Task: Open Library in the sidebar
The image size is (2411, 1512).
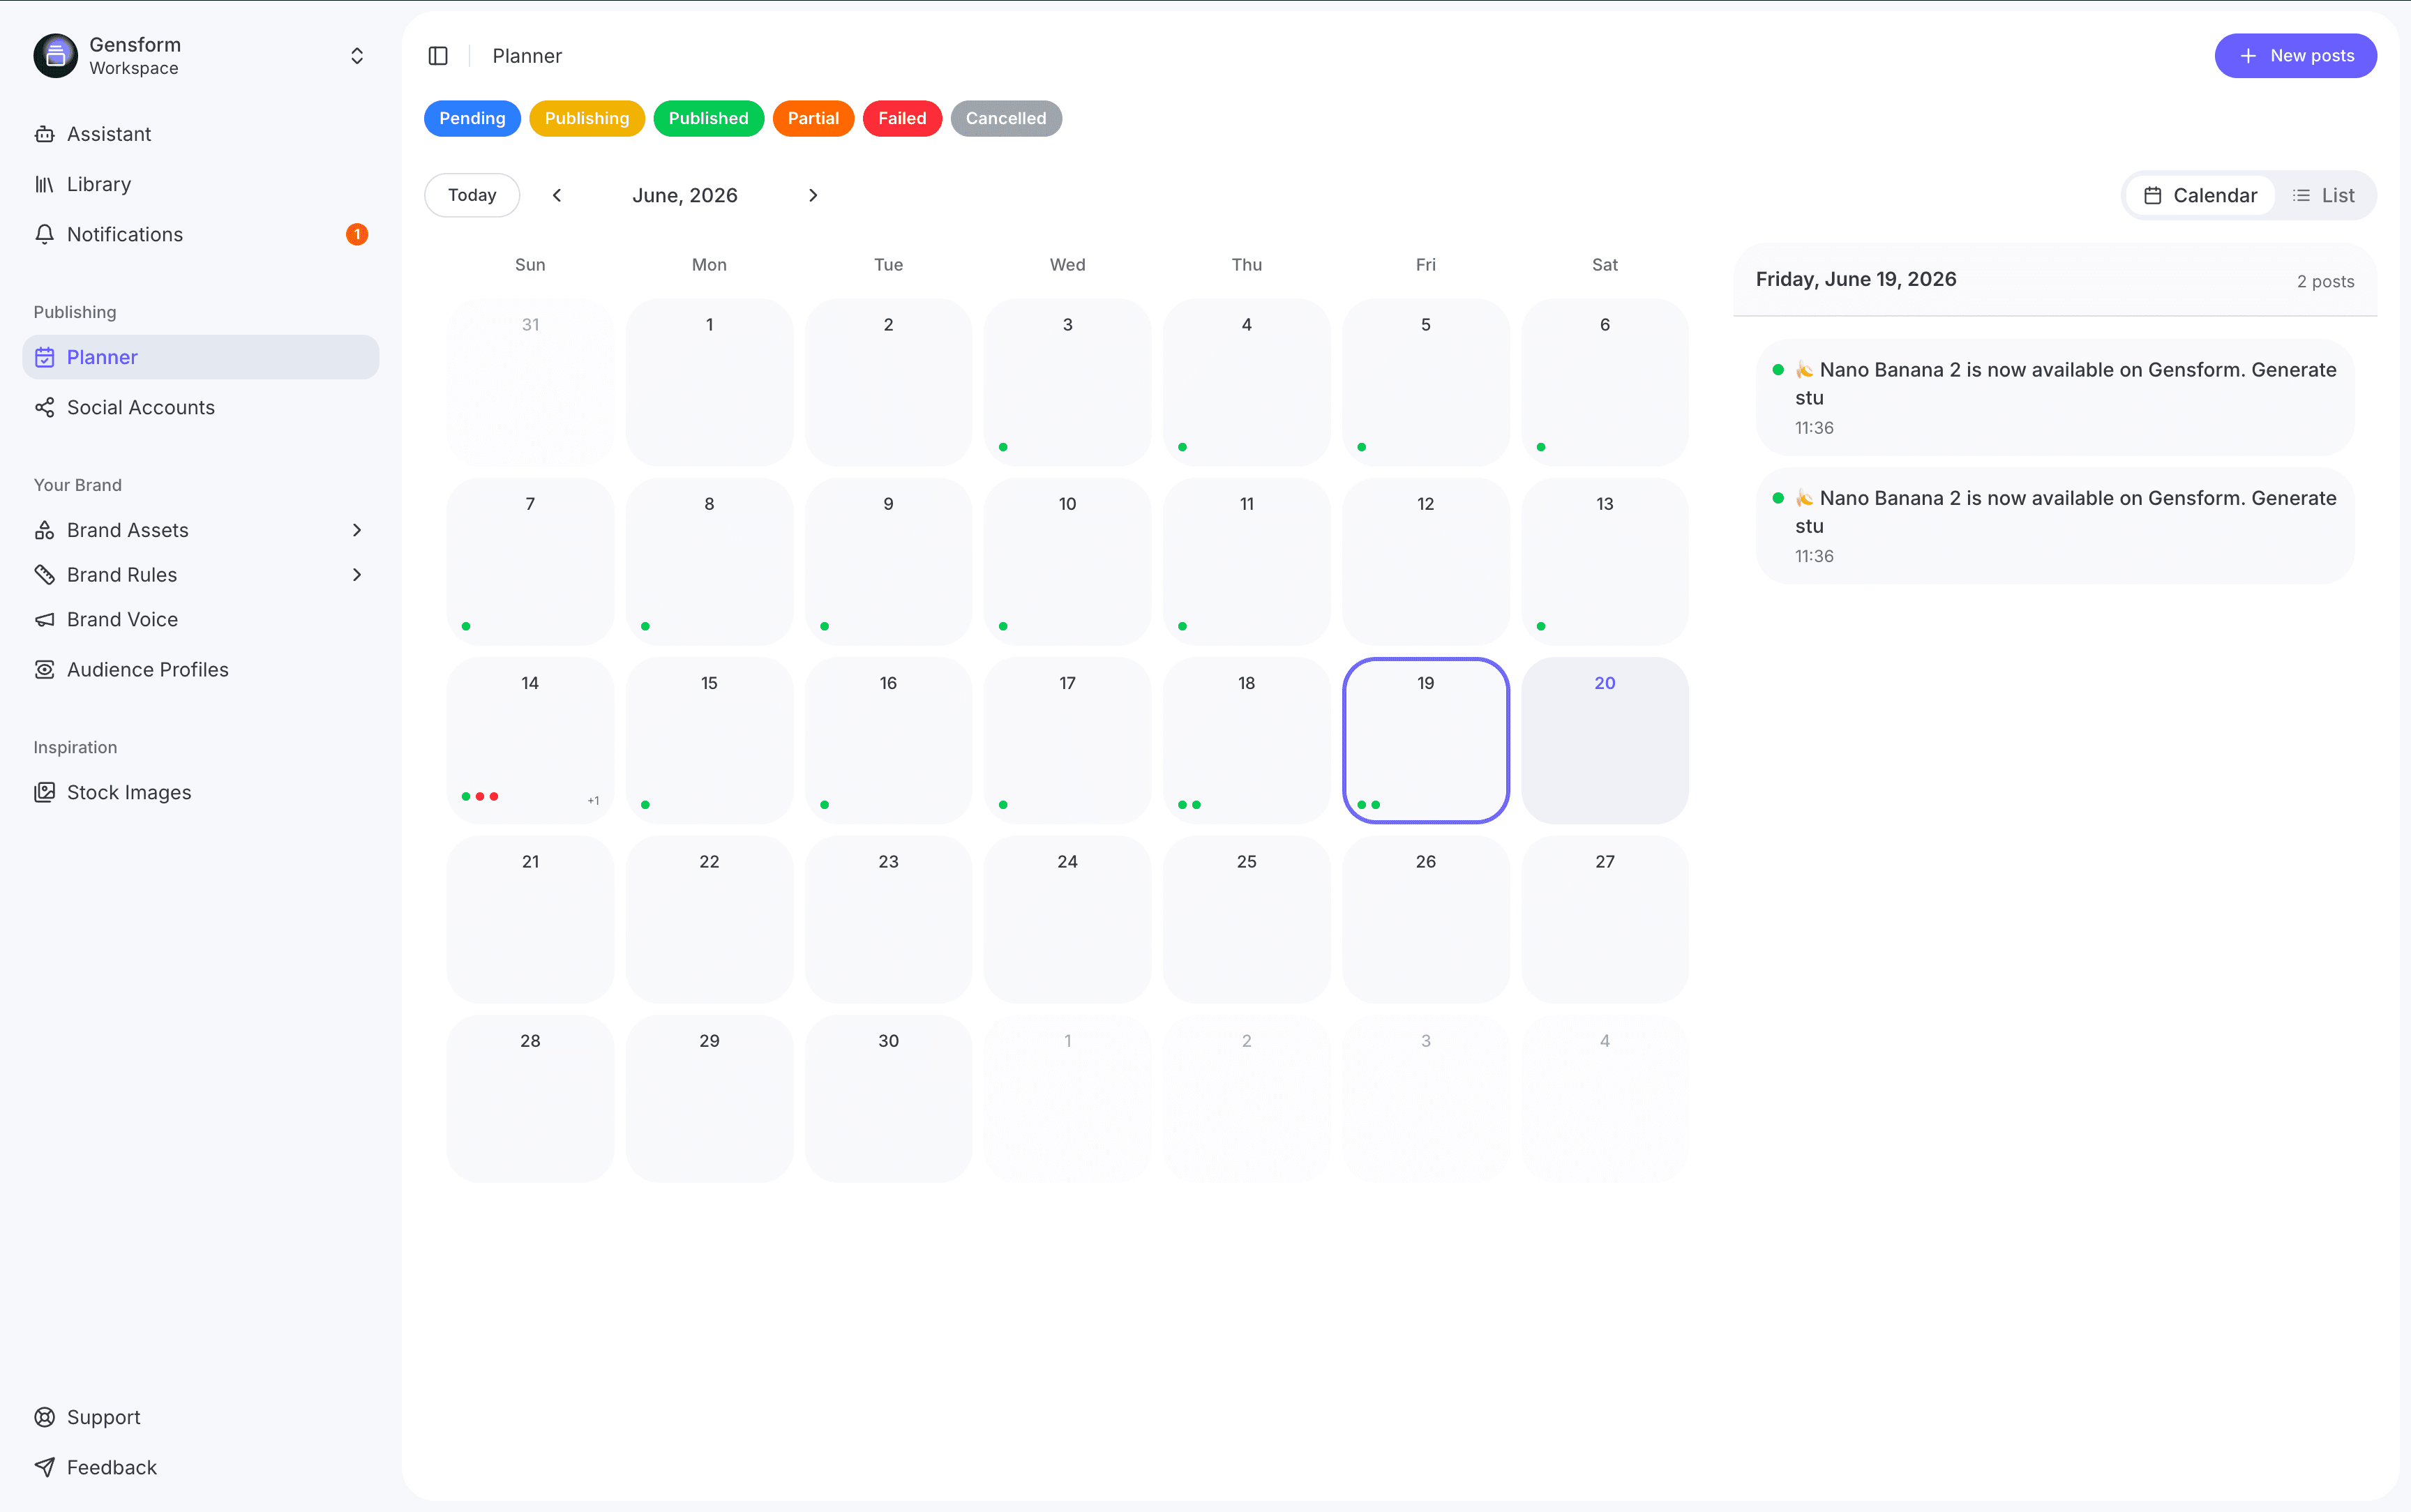Action: tap(200, 184)
